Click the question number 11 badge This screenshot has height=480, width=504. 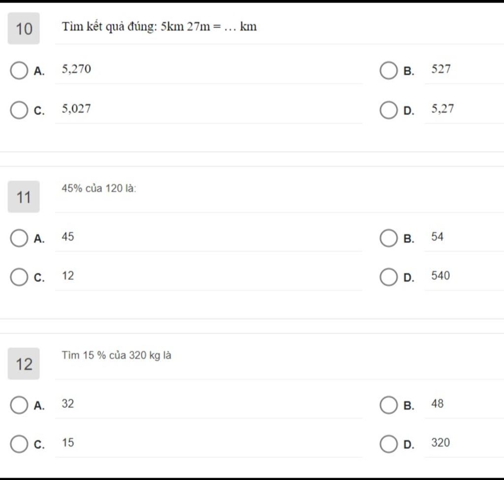(x=24, y=197)
